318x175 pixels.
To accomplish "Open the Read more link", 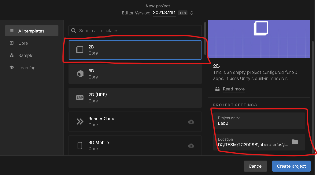I will (234, 89).
